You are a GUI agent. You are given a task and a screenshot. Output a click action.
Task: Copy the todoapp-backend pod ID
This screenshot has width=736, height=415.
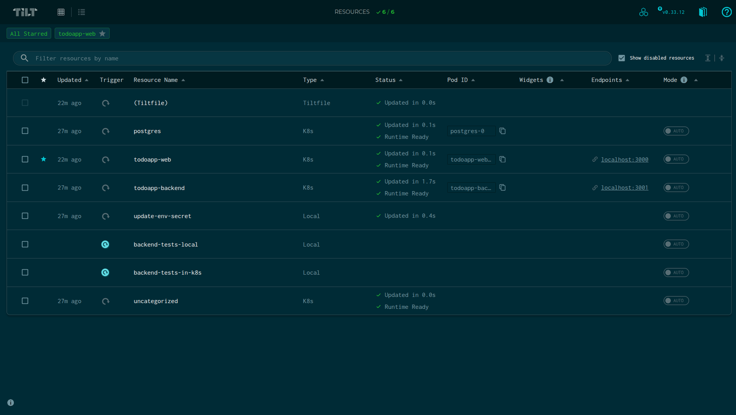tap(503, 188)
